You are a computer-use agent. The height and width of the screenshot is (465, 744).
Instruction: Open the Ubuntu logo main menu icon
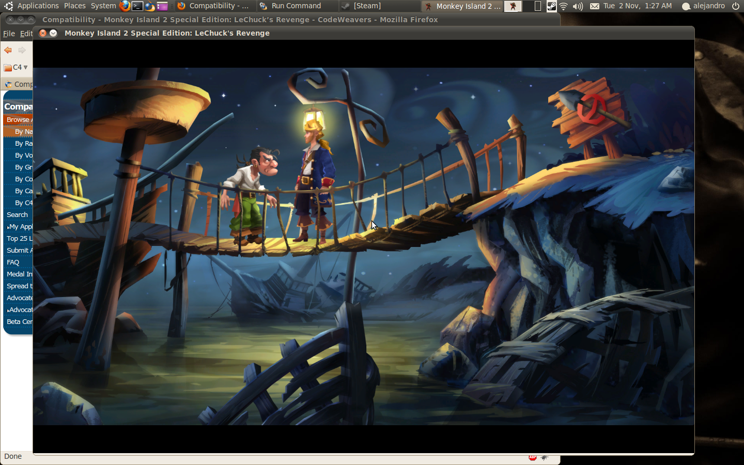click(8, 6)
